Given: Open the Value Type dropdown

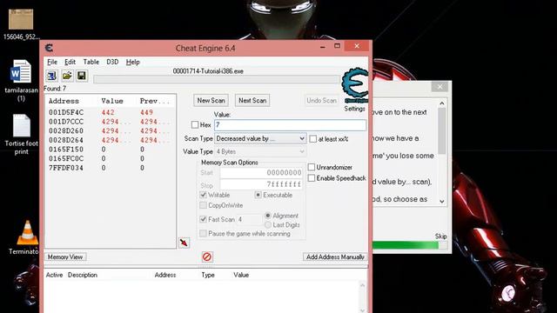Looking at the screenshot, I should click(260, 151).
